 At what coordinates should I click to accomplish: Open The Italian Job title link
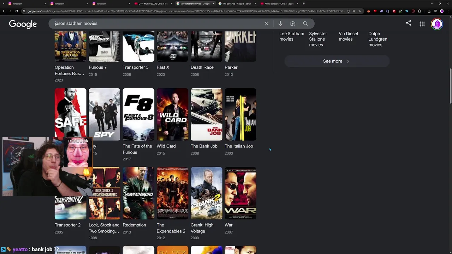(239, 146)
